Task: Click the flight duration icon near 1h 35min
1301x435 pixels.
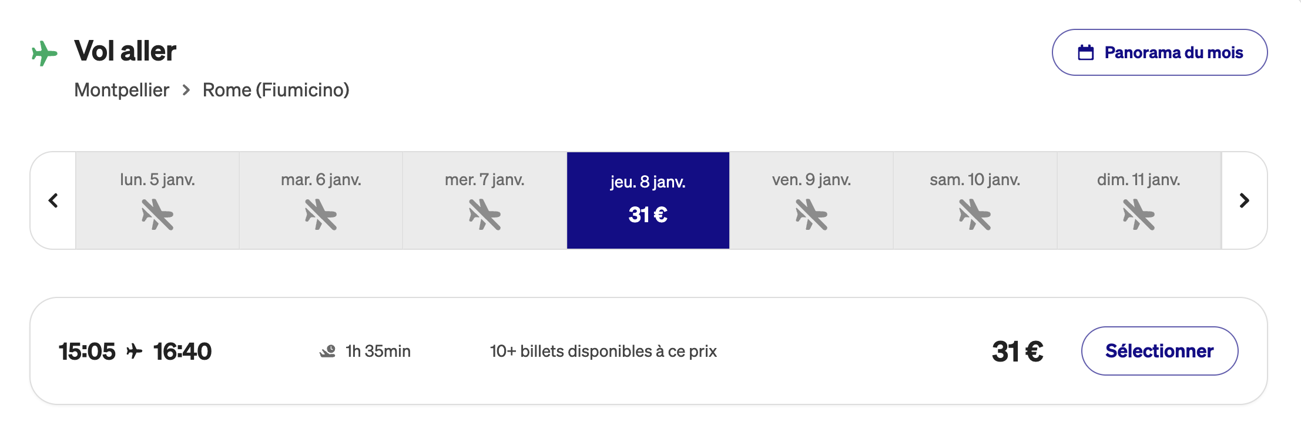Action: click(x=327, y=351)
